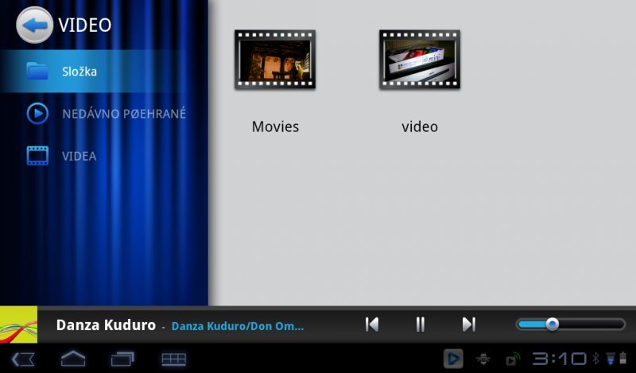Tap the system clock showing 3:10

tap(559, 359)
